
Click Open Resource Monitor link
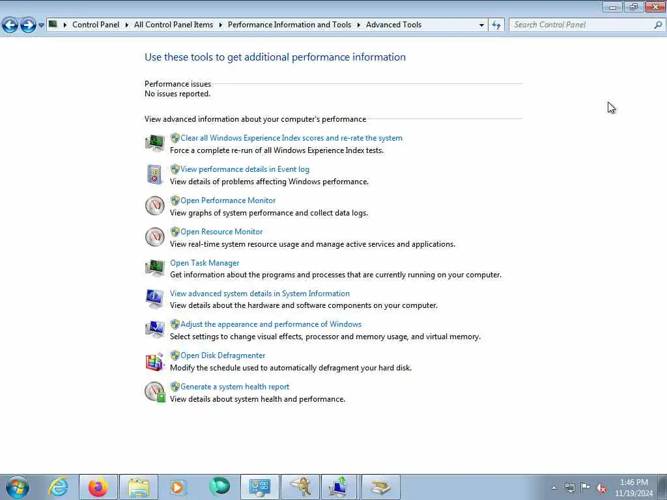click(221, 232)
